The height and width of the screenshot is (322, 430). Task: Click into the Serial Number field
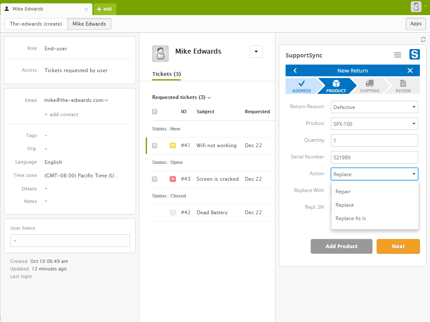coord(374,157)
